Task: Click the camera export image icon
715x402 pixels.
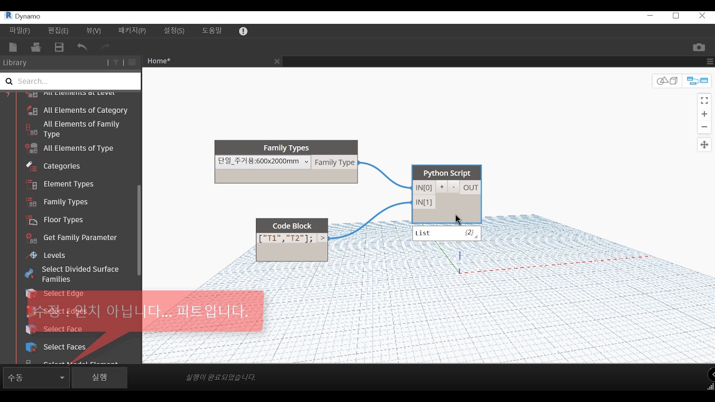Action: click(698, 47)
